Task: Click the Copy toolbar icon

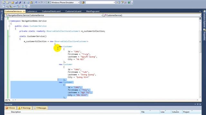Action: pyautogui.click(x=28, y=3)
